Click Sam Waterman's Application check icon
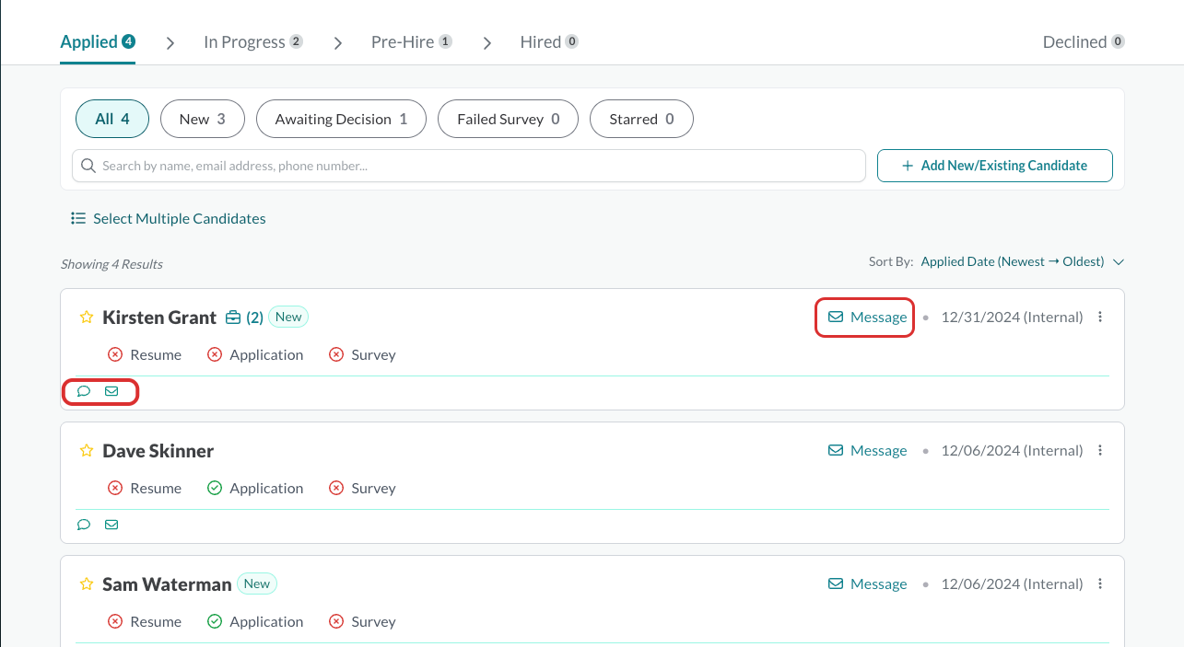This screenshot has height=647, width=1184. 215,622
